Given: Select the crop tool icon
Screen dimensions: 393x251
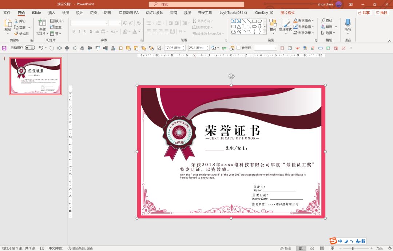Looking at the screenshot, I should tap(159, 48).
